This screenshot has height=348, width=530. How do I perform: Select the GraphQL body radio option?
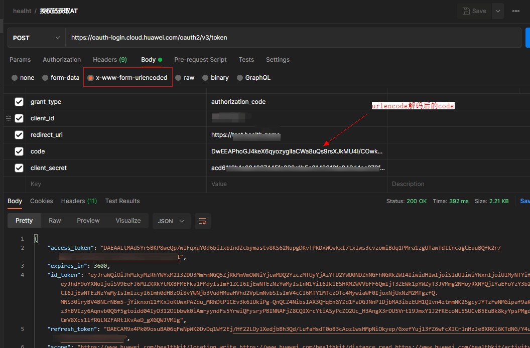(239, 78)
